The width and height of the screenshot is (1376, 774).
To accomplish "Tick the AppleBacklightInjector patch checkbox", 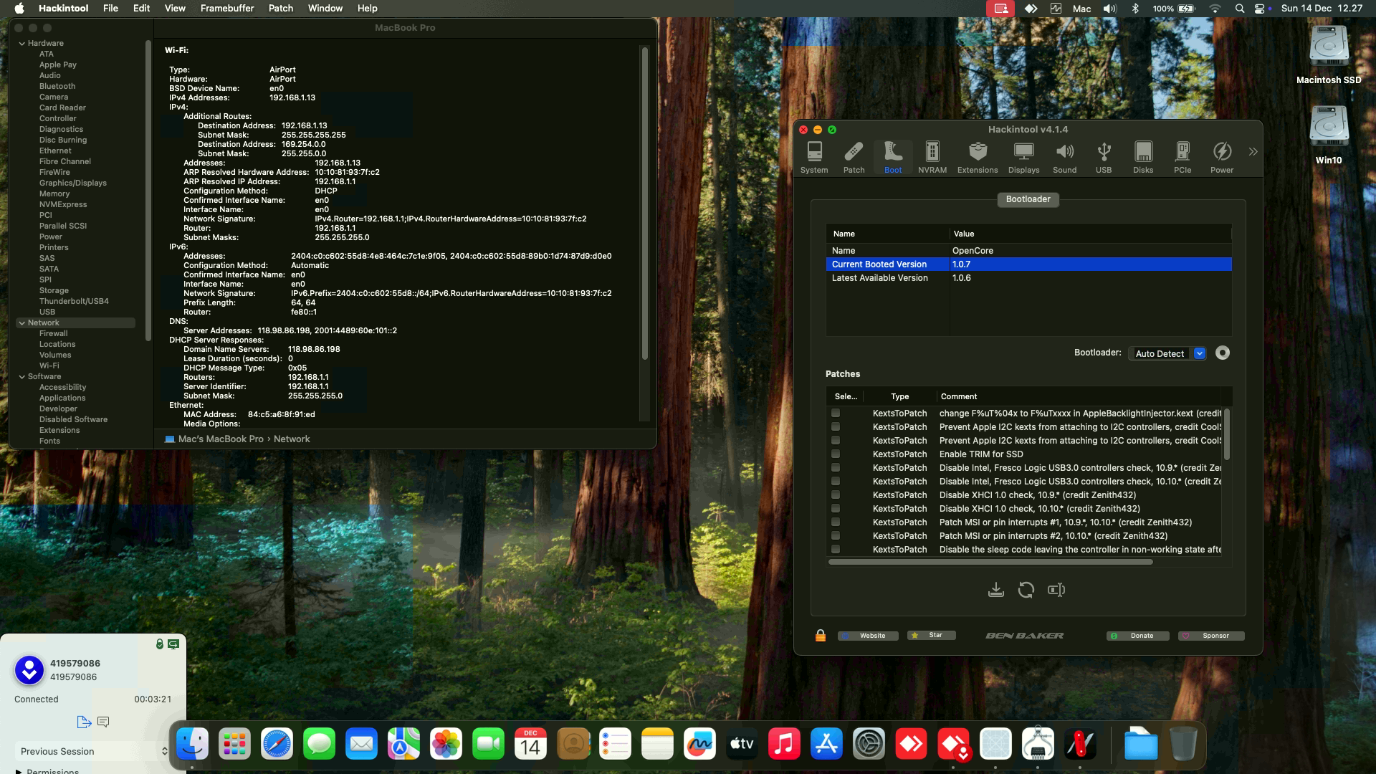I will point(835,414).
